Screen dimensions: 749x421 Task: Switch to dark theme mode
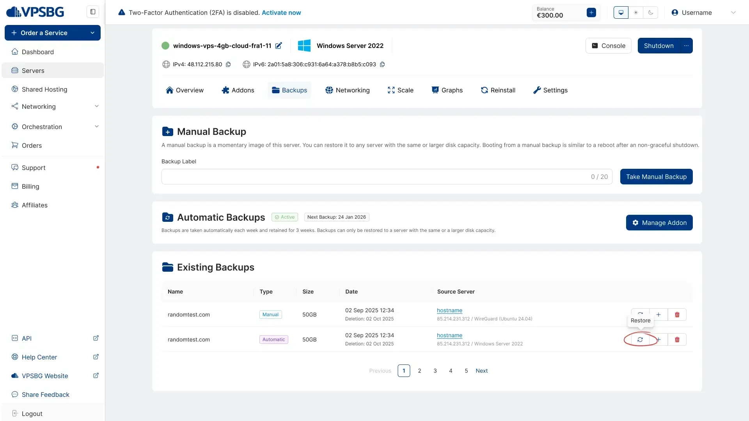[651, 12]
